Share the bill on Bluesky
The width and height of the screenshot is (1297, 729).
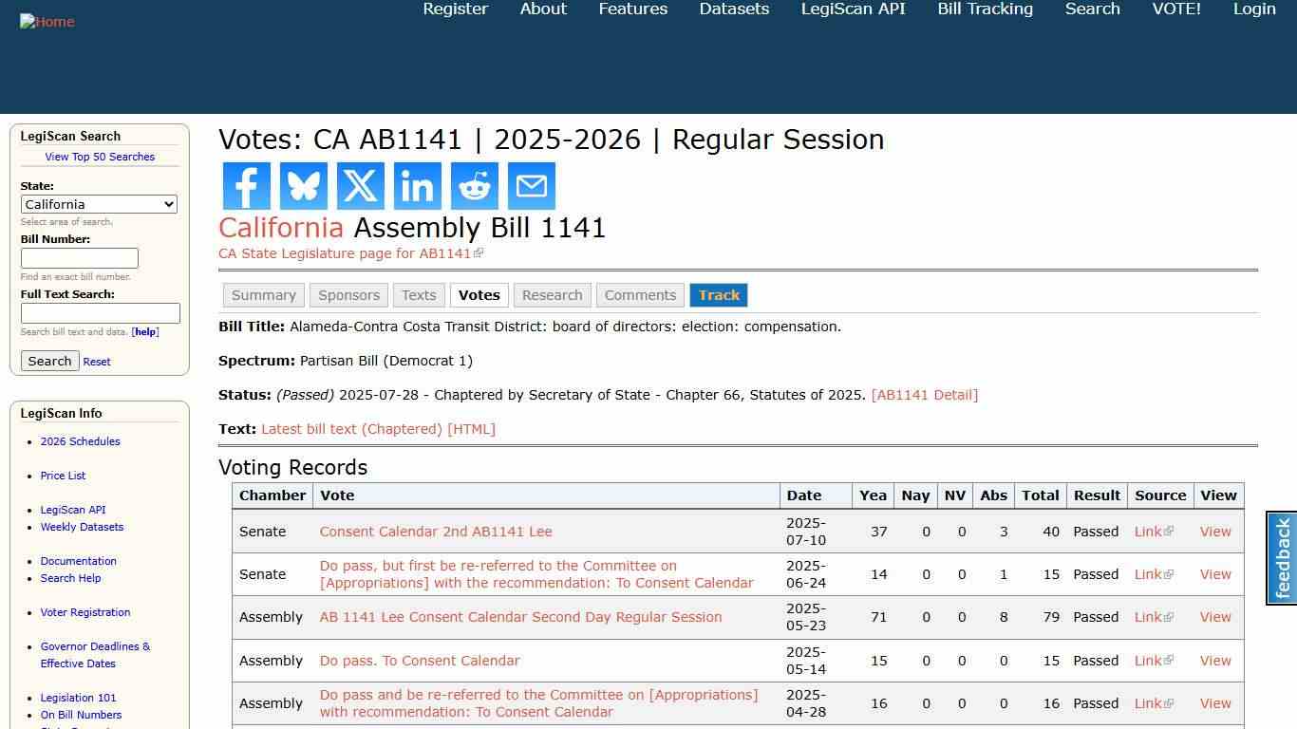click(303, 186)
